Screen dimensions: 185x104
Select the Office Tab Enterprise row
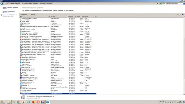coord(58,66)
